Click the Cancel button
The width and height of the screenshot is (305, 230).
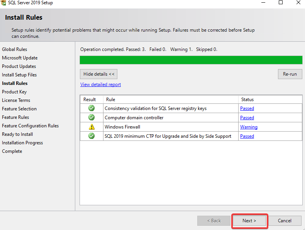pyautogui.click(x=285, y=221)
